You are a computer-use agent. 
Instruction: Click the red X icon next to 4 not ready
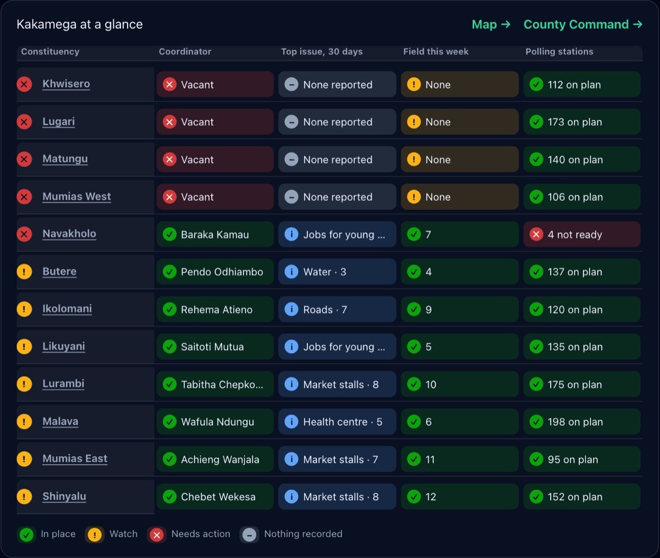(536, 234)
